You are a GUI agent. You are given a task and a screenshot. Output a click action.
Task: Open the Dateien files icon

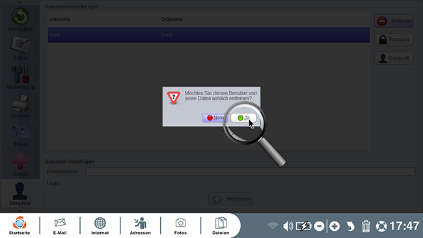[221, 226]
